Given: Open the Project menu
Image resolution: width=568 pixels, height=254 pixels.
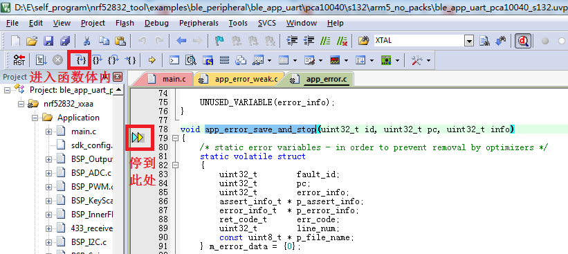Looking at the screenshot, I should coord(93,23).
